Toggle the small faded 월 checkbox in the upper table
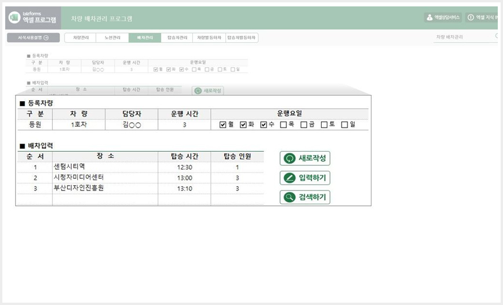Screen dimensions: 503x305 156,69
